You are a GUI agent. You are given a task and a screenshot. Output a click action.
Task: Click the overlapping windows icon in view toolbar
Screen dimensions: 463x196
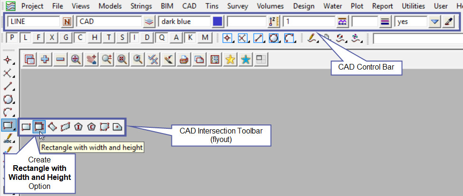tap(199, 60)
